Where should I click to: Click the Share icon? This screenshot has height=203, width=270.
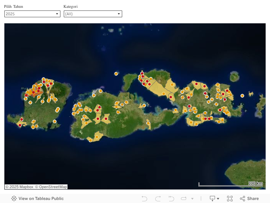(x=249, y=199)
